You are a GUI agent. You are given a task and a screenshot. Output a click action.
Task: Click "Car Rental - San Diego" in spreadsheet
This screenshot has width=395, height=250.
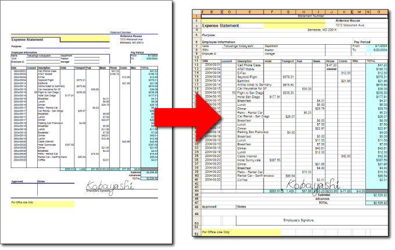253,116
